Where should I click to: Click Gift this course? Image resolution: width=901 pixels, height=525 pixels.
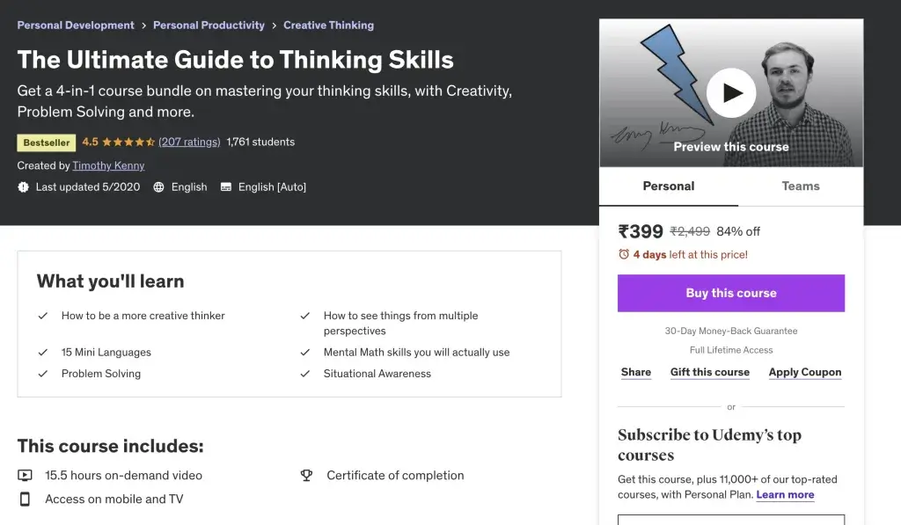(x=710, y=373)
